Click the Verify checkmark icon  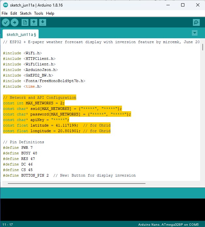tap(6, 22)
